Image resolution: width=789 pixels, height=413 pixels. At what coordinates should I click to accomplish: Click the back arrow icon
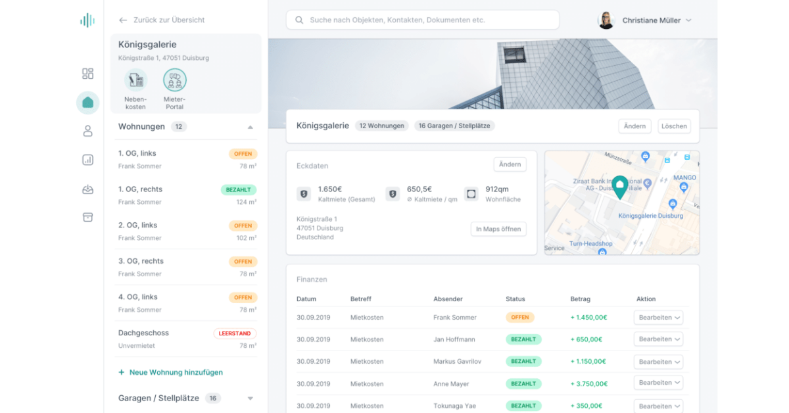pos(123,20)
